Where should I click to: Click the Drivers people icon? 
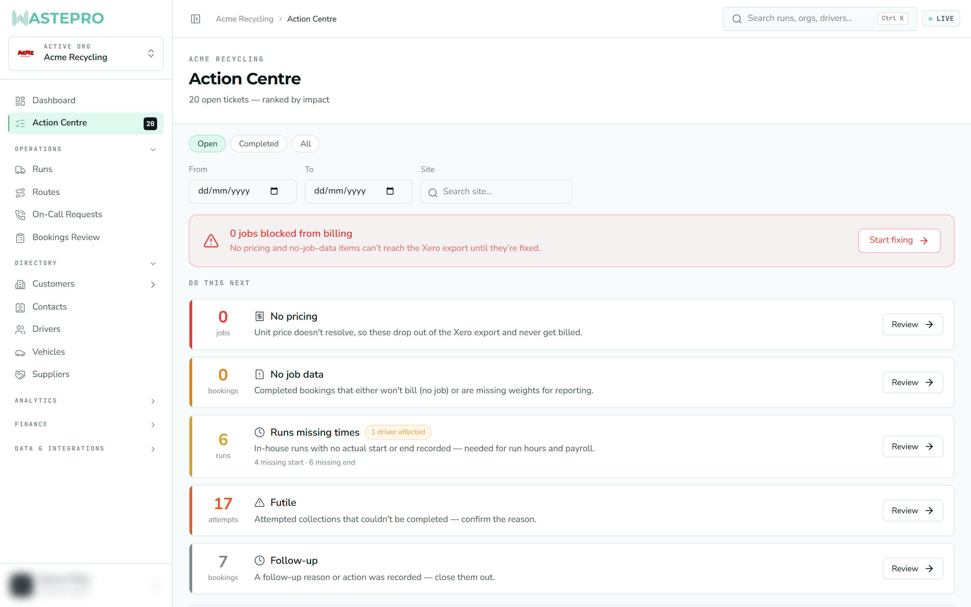pos(20,329)
